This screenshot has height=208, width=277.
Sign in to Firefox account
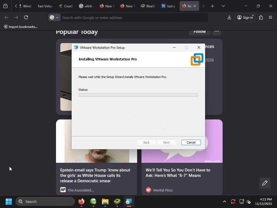coord(245,17)
